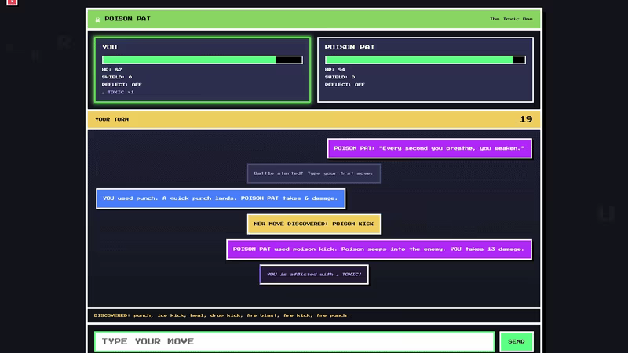Image resolution: width=628 pixels, height=353 pixels.
Task: Click the 'YOU used punch' log message
Action: pyautogui.click(x=221, y=198)
